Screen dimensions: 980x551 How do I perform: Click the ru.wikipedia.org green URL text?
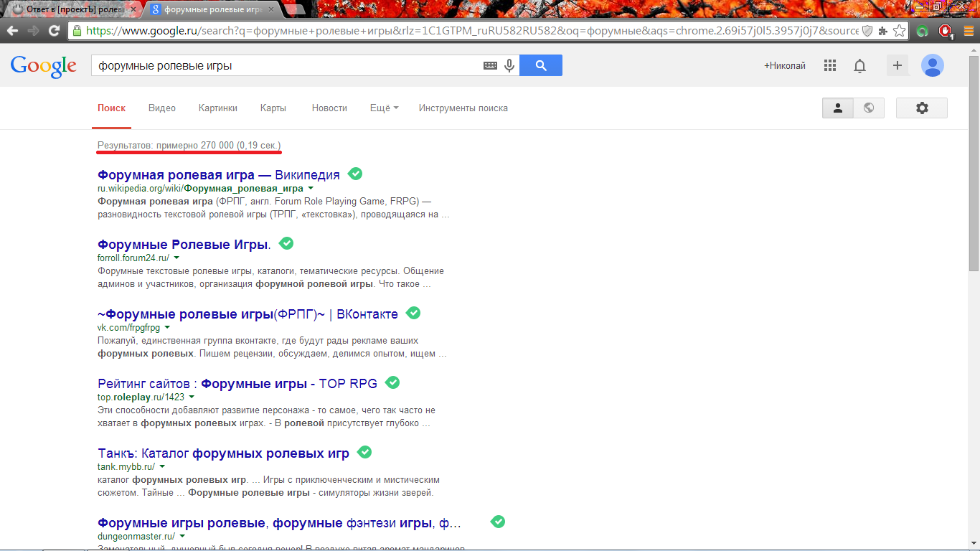(x=200, y=188)
